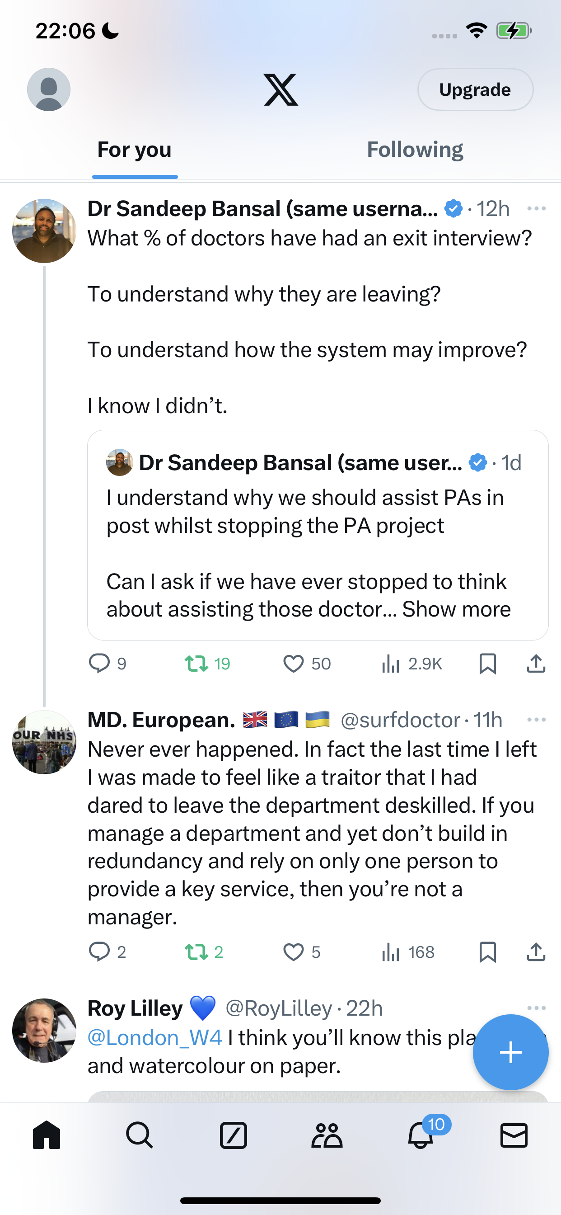
Task: Select the For you tab
Action: (134, 150)
